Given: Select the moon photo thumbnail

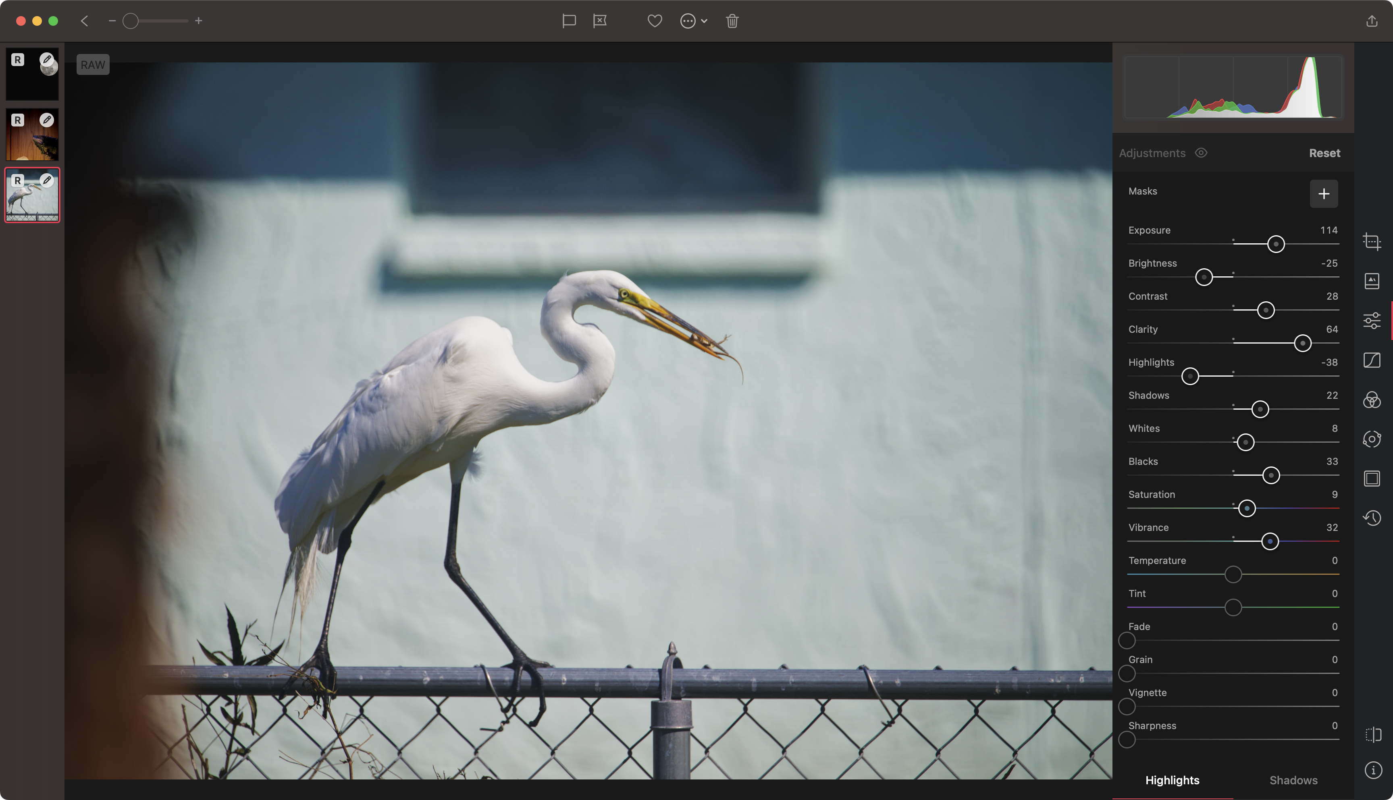Looking at the screenshot, I should point(32,74).
